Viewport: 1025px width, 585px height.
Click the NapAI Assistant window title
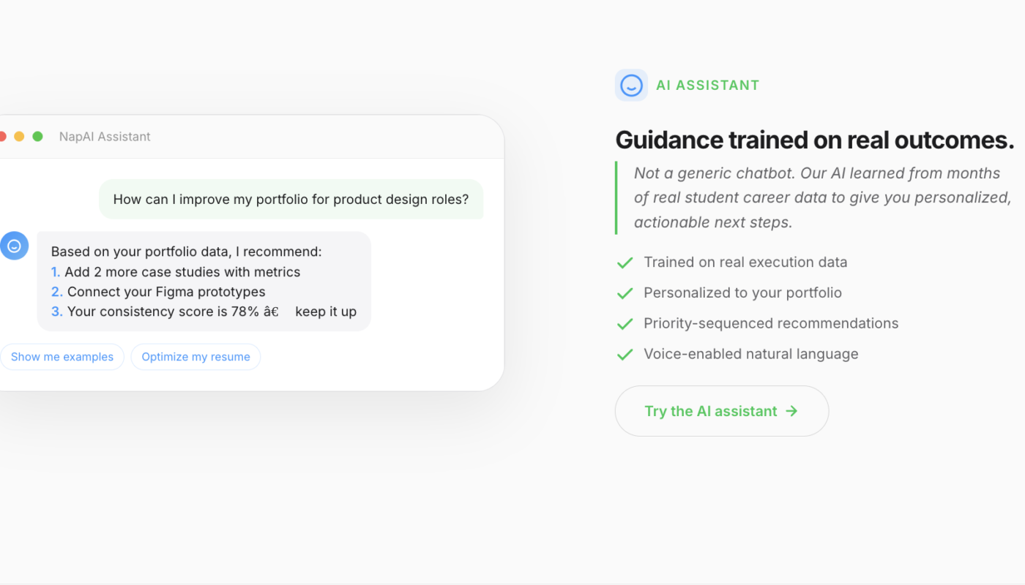[105, 136]
